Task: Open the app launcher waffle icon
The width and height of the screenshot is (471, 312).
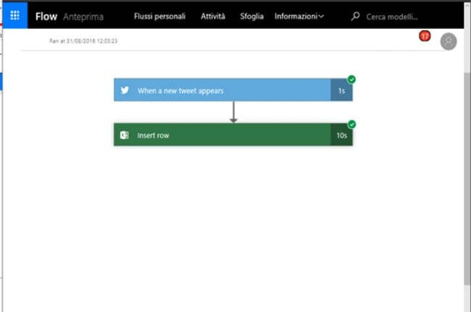Action: point(14,15)
